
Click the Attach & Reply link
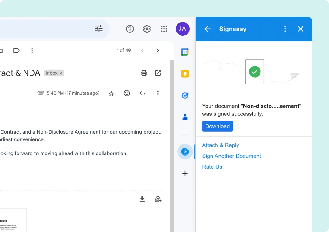221,145
